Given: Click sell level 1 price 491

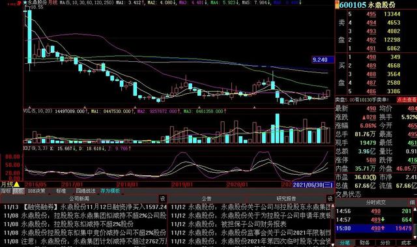Looking at the screenshot, I should tap(371, 48).
